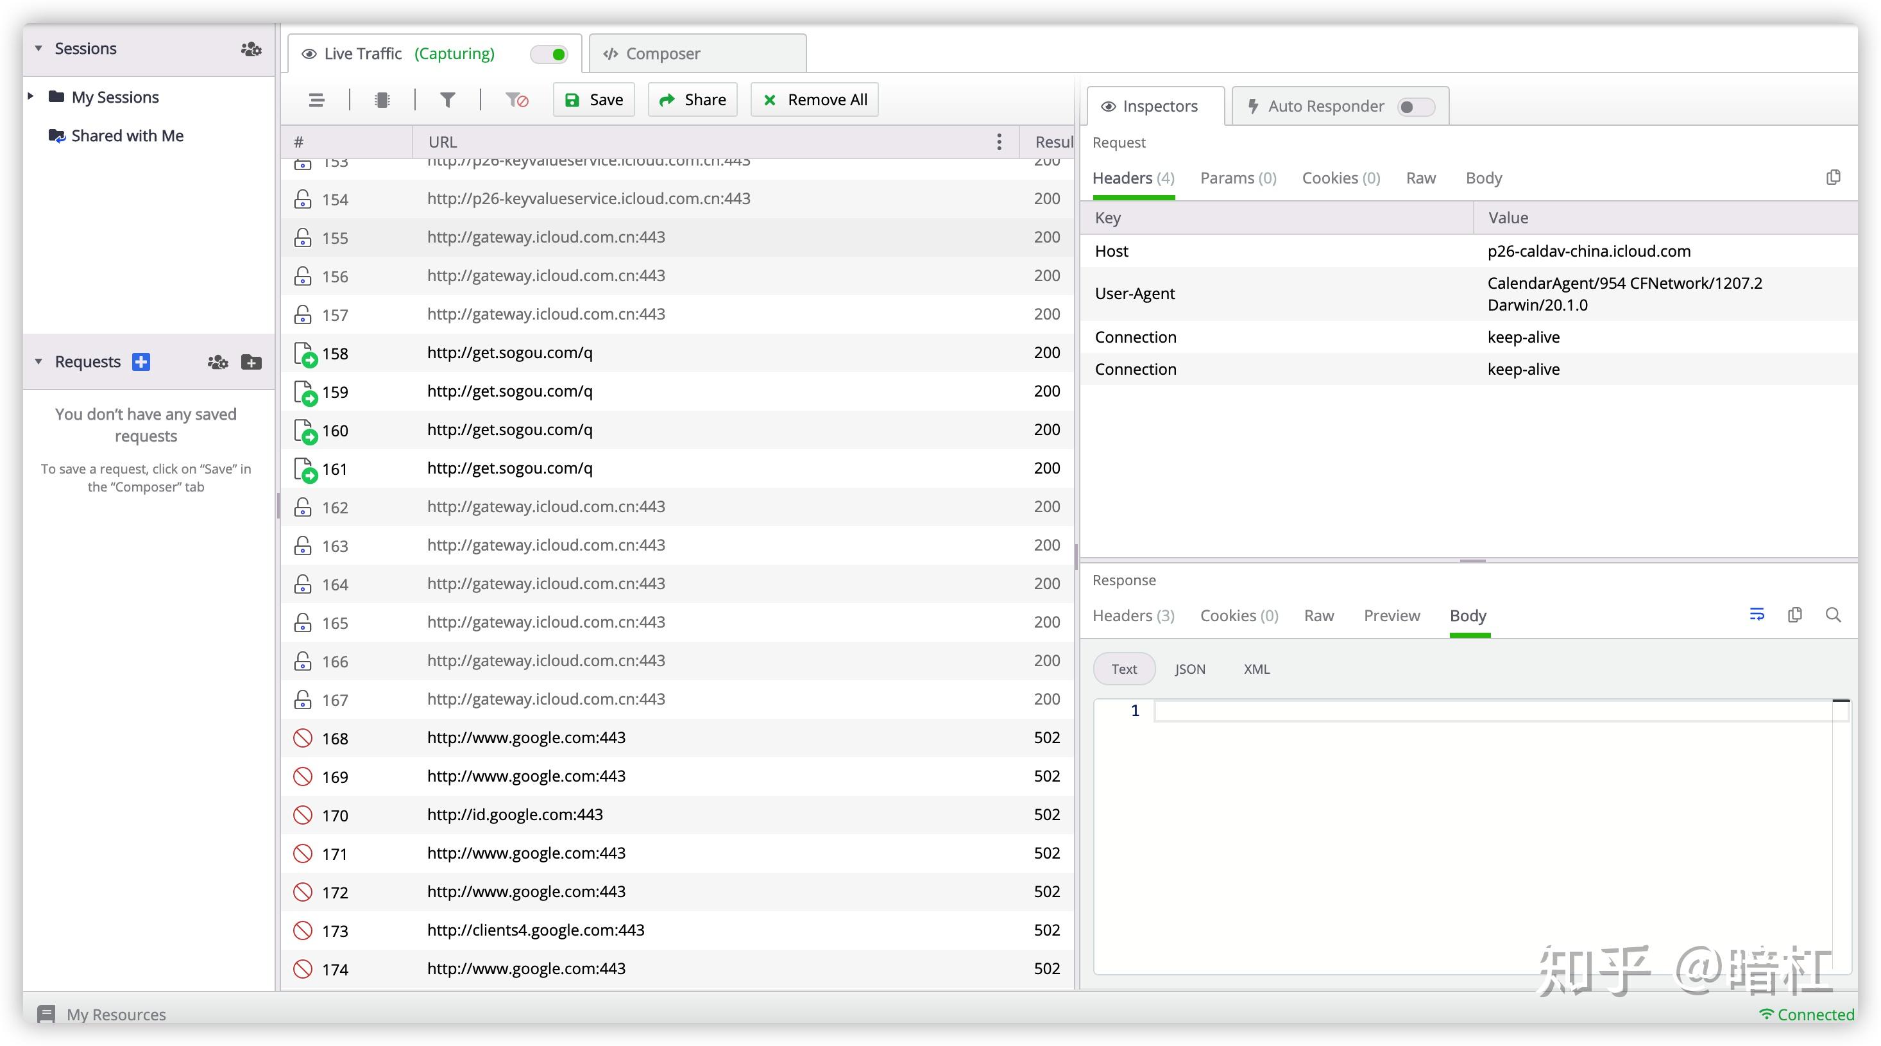This screenshot has height=1046, width=1881.
Task: Click the Remove All sessions icon
Action: (815, 99)
